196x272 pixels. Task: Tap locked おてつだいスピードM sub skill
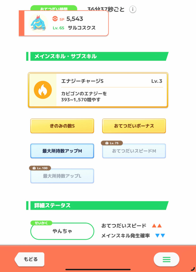click(x=134, y=151)
